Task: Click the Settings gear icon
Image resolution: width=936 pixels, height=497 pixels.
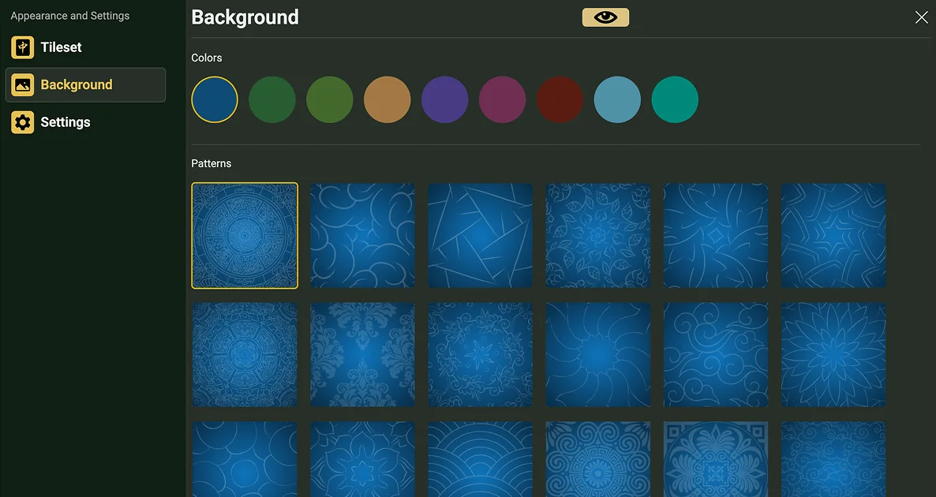Action: pos(23,122)
